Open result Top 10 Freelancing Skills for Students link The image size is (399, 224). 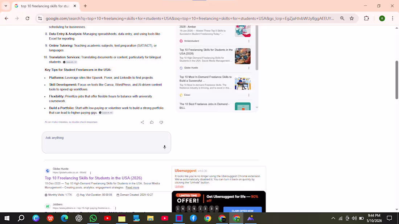click(x=93, y=178)
